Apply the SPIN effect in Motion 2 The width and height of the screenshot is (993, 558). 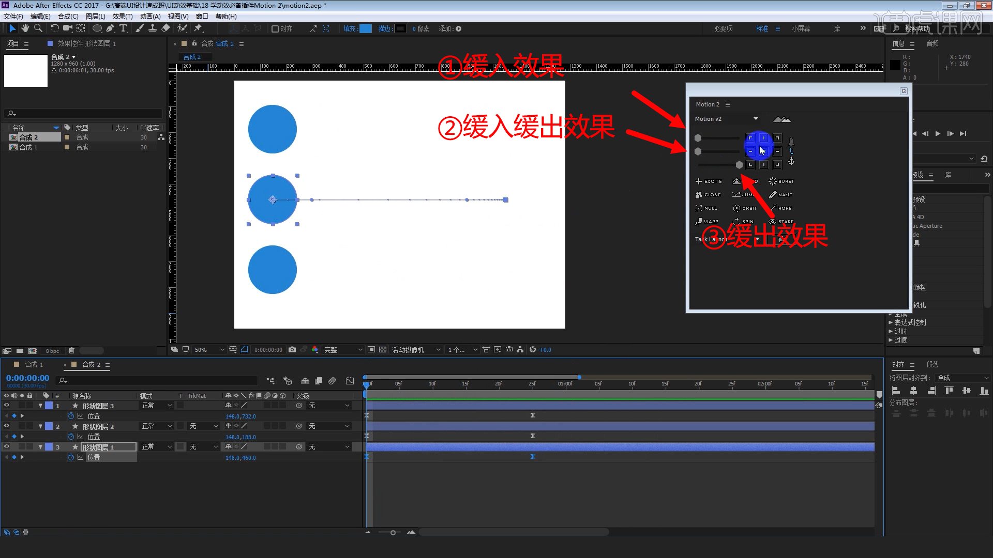coord(744,221)
